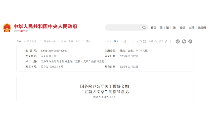Click the national emblem logo
The height and width of the screenshot is (118, 210).
(7, 28)
